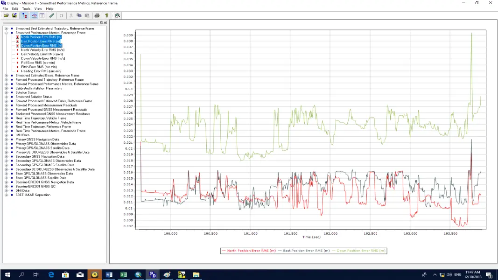
Task: Switch to the plot chart view icon
Action: 34,15
